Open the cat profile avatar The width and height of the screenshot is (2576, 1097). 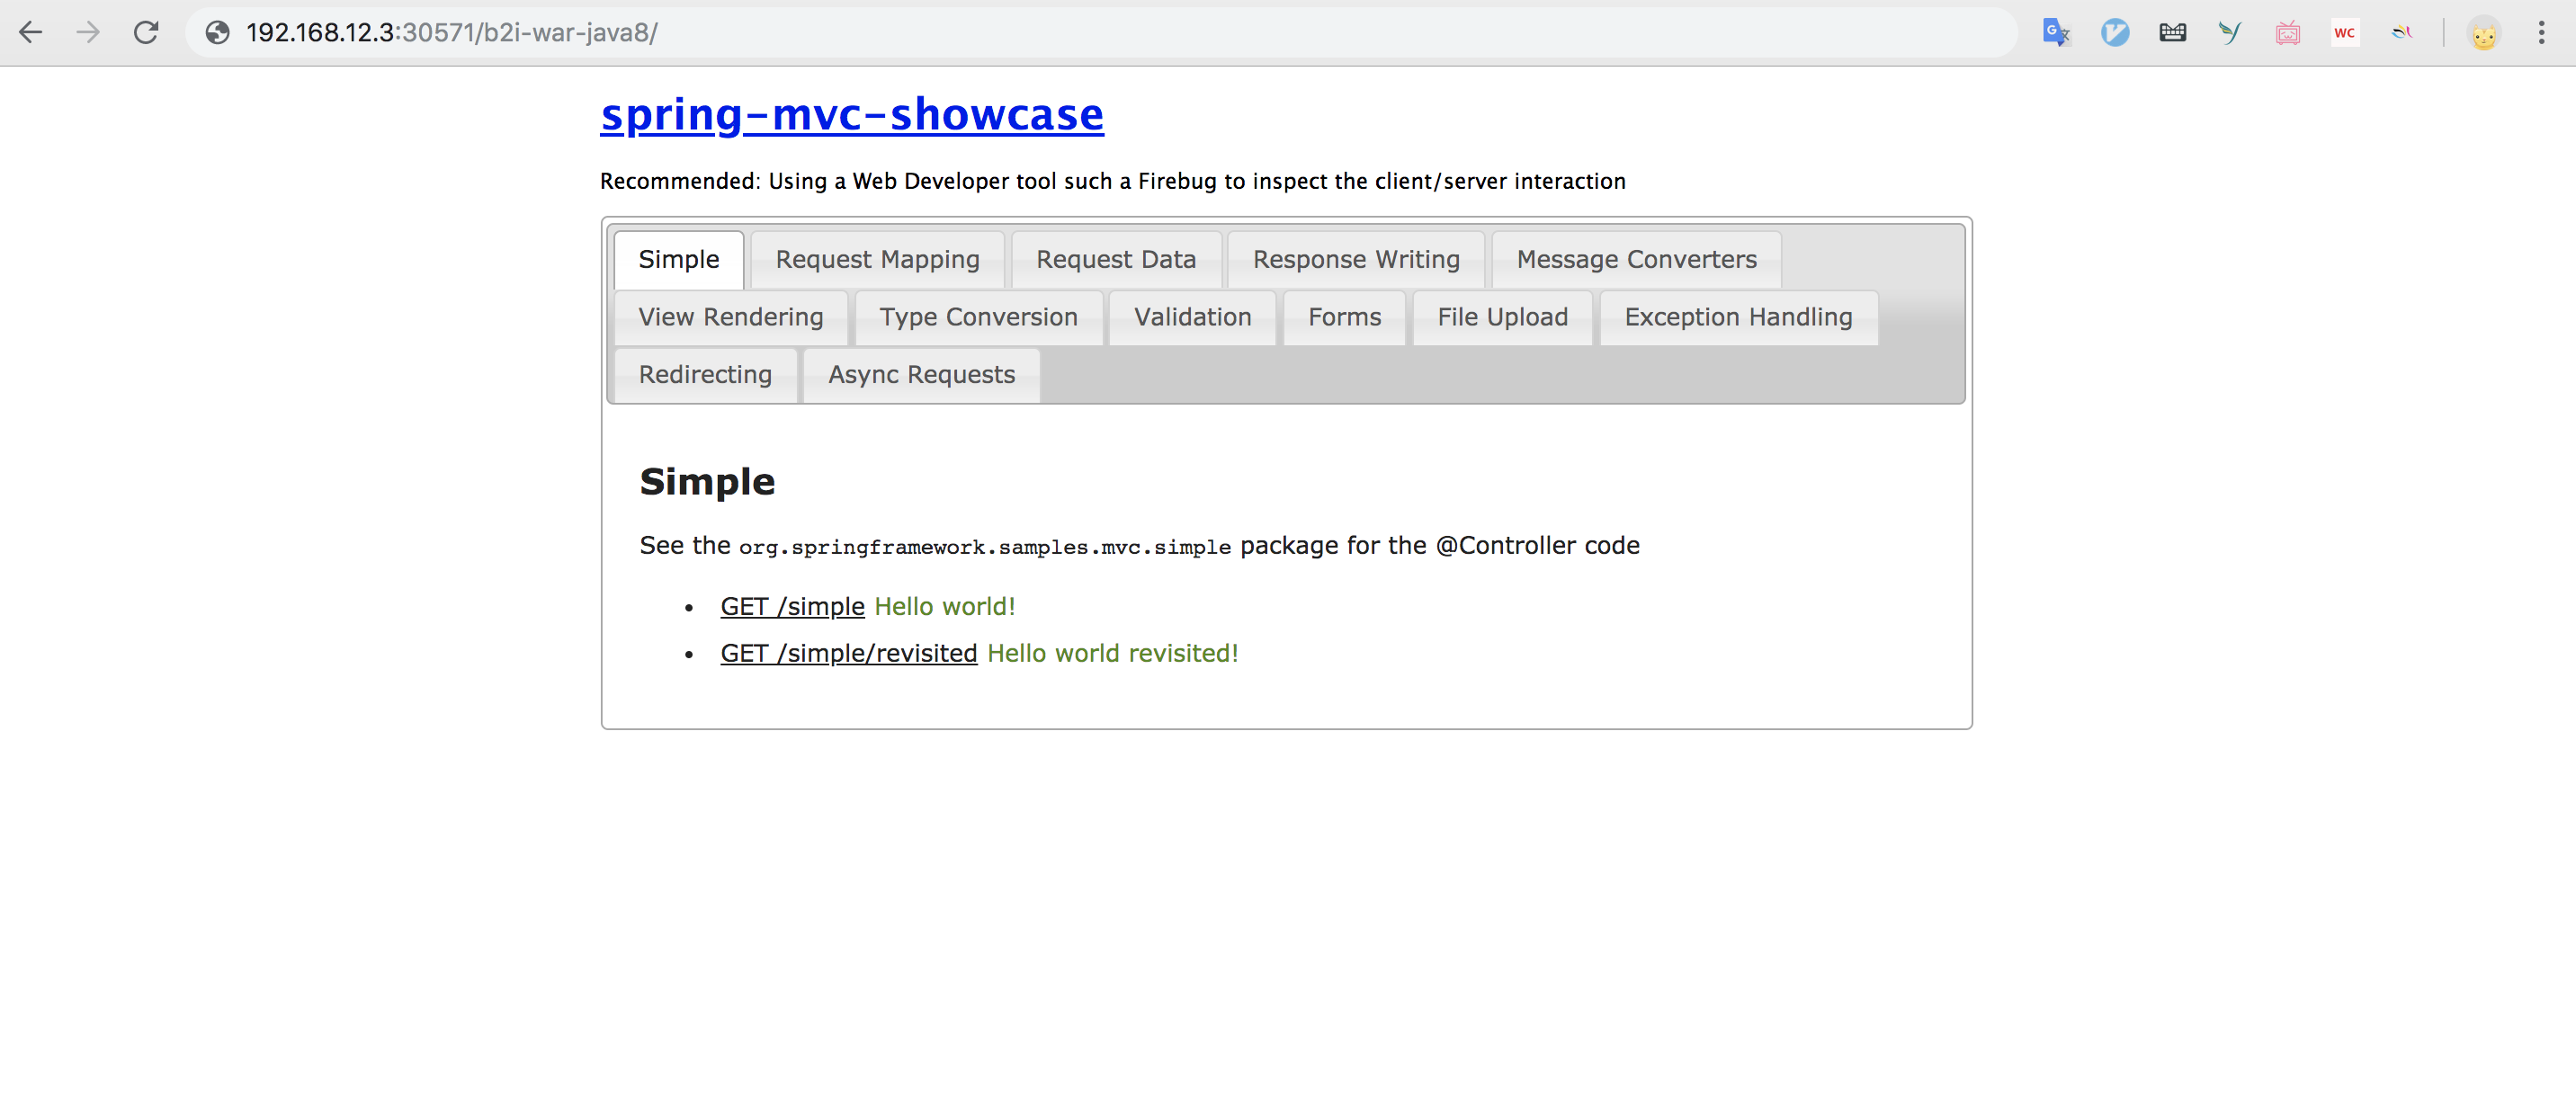tap(2484, 34)
